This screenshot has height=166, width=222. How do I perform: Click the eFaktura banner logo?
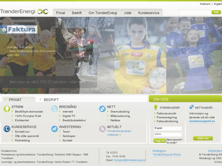click(x=20, y=29)
